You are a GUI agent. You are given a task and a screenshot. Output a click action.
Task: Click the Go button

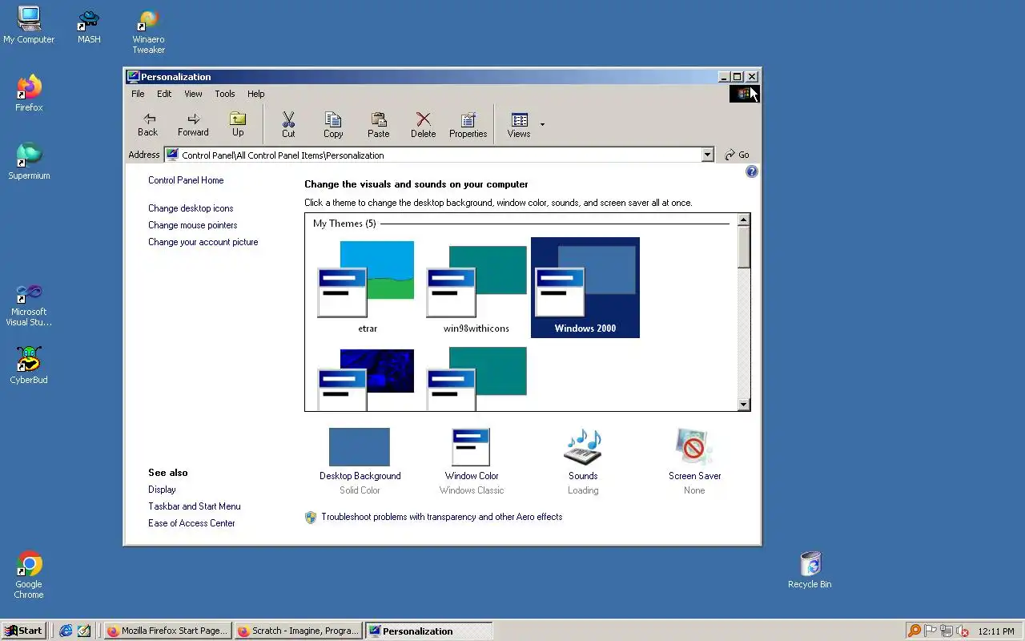pos(737,155)
